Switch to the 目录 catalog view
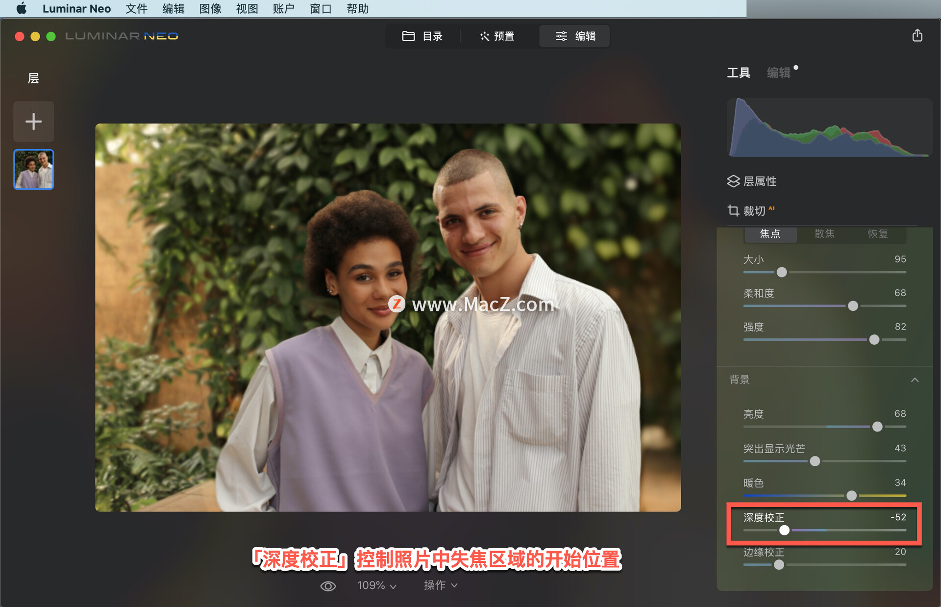941x607 pixels. click(422, 36)
